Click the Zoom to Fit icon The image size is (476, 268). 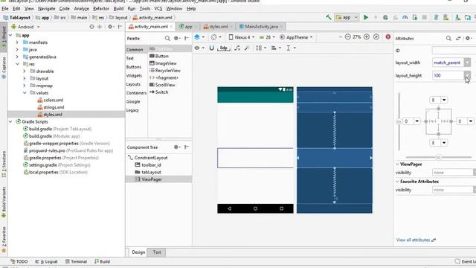[x=376, y=37]
